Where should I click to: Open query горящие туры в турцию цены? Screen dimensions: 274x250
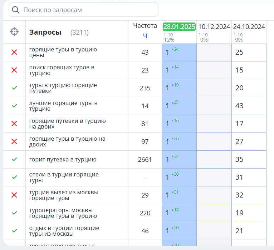click(63, 52)
